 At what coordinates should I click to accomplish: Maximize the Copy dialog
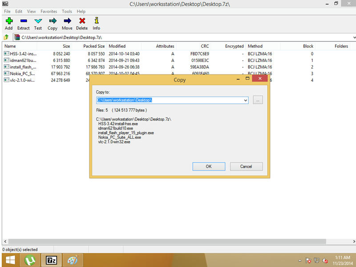tap(247, 79)
